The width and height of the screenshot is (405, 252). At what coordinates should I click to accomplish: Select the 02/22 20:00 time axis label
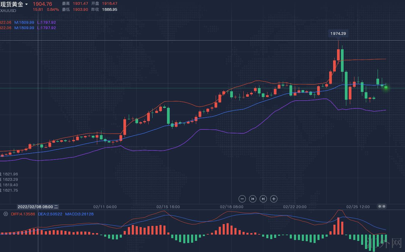[x=295, y=207]
